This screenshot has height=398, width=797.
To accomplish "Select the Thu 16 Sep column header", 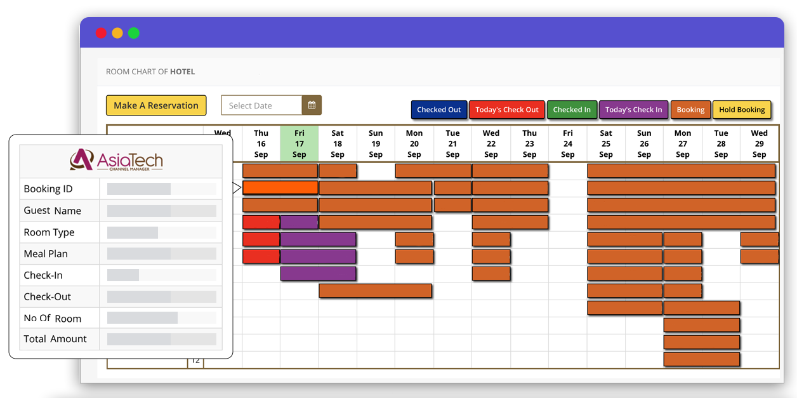I will pos(261,143).
